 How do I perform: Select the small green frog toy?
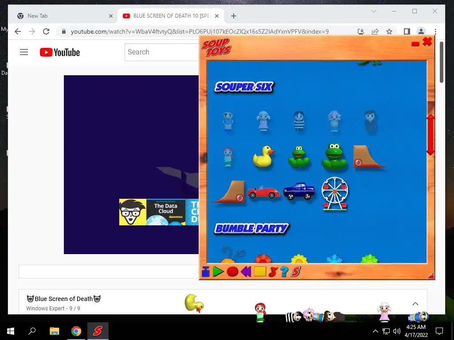pyautogui.click(x=299, y=156)
